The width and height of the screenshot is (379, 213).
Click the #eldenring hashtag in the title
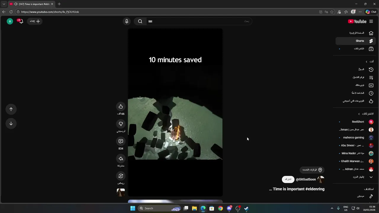click(x=315, y=189)
